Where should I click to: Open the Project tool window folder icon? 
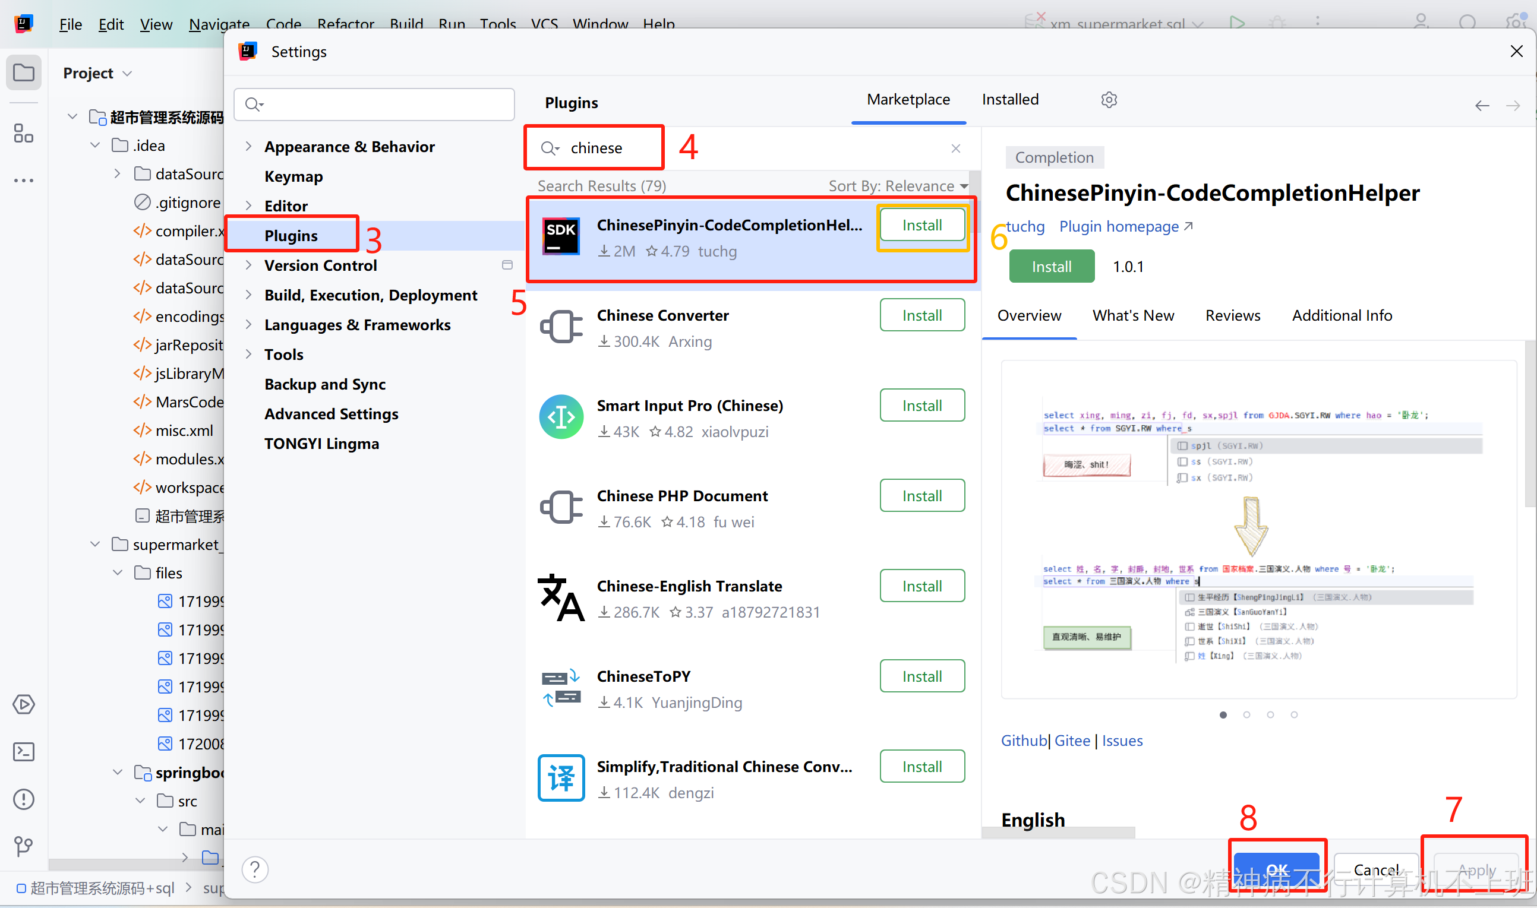coord(24,73)
